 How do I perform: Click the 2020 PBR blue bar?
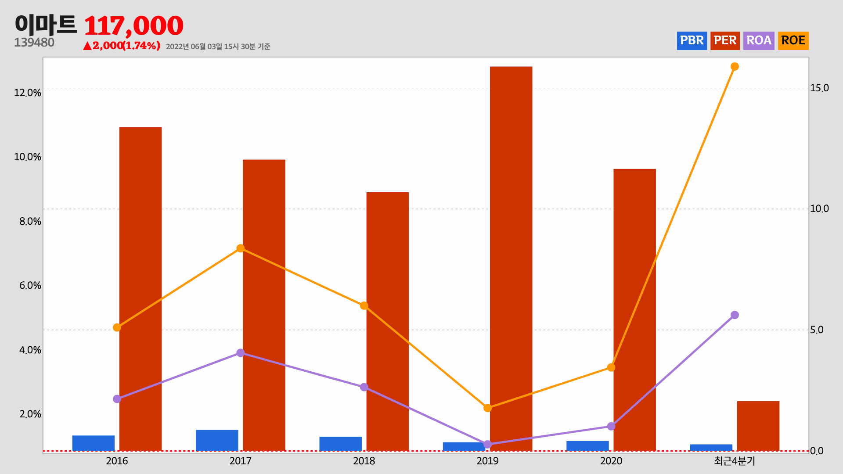(x=587, y=446)
